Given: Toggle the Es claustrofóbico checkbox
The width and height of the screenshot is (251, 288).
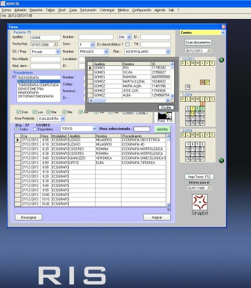Looking at the screenshot, I should pyautogui.click(x=128, y=45).
